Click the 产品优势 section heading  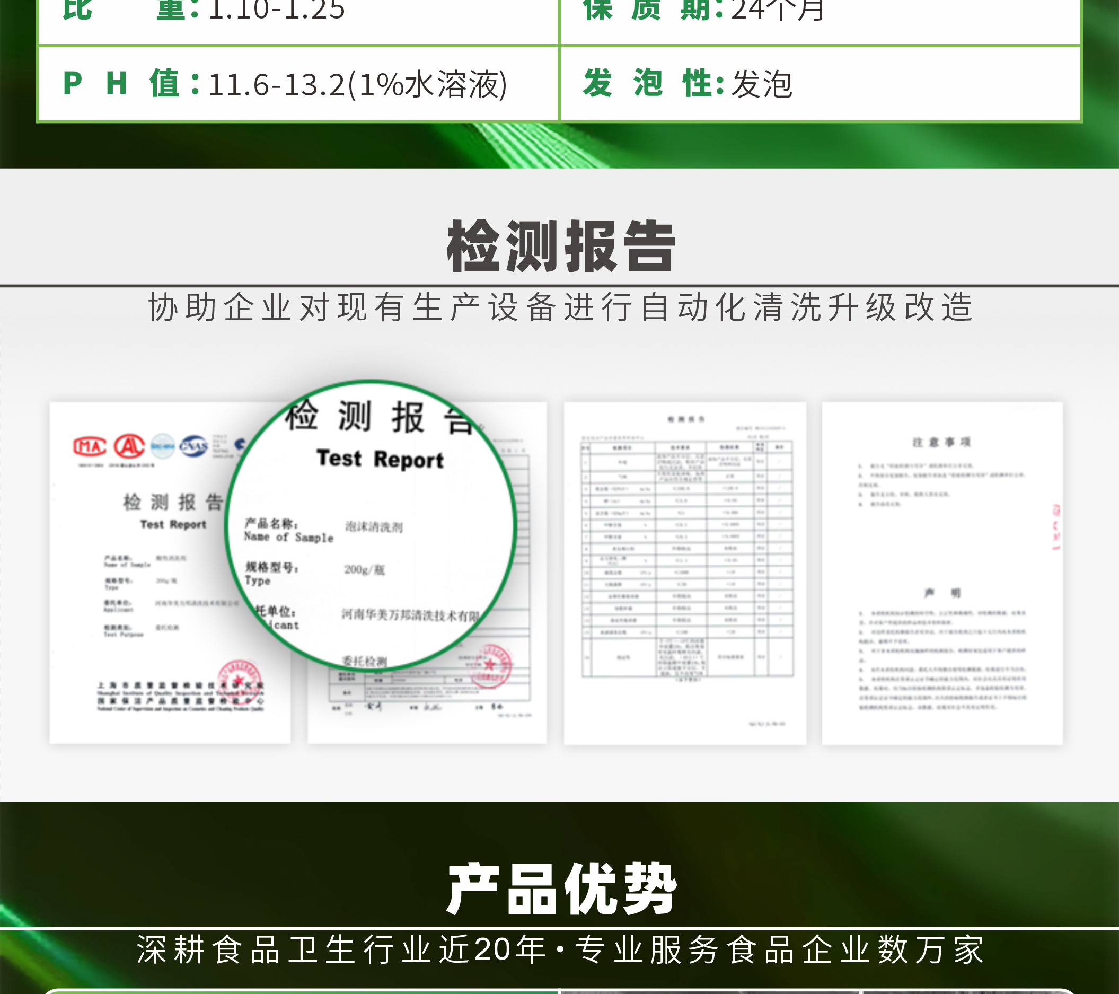pyautogui.click(x=561, y=889)
